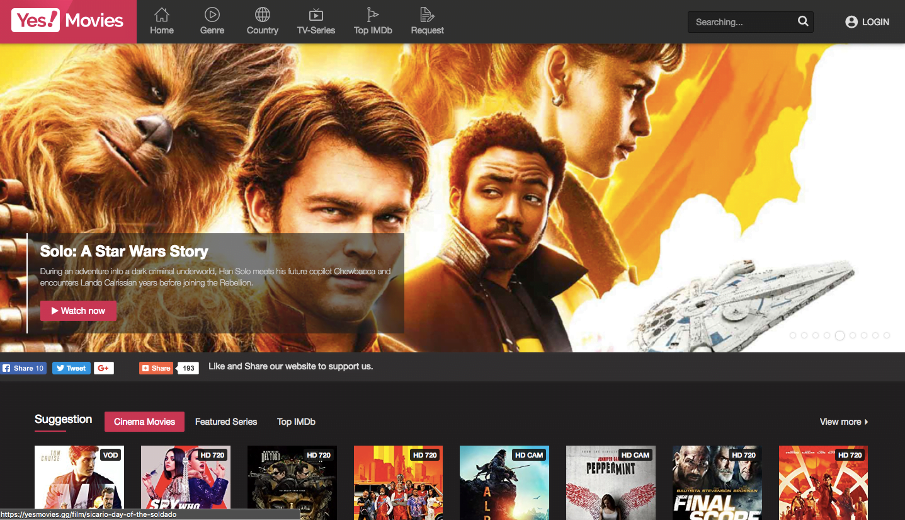The height and width of the screenshot is (520, 905).
Task: Click the banner description mentioning Han Solo
Action: (215, 277)
